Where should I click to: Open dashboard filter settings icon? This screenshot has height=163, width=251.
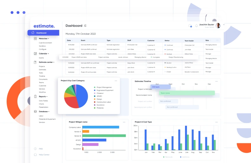[85, 26]
